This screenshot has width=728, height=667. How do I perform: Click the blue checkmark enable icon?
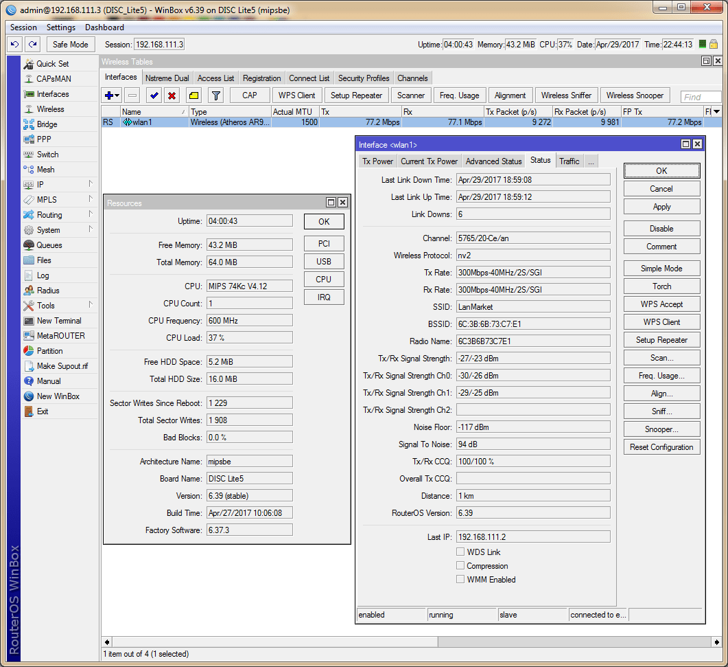tap(154, 95)
